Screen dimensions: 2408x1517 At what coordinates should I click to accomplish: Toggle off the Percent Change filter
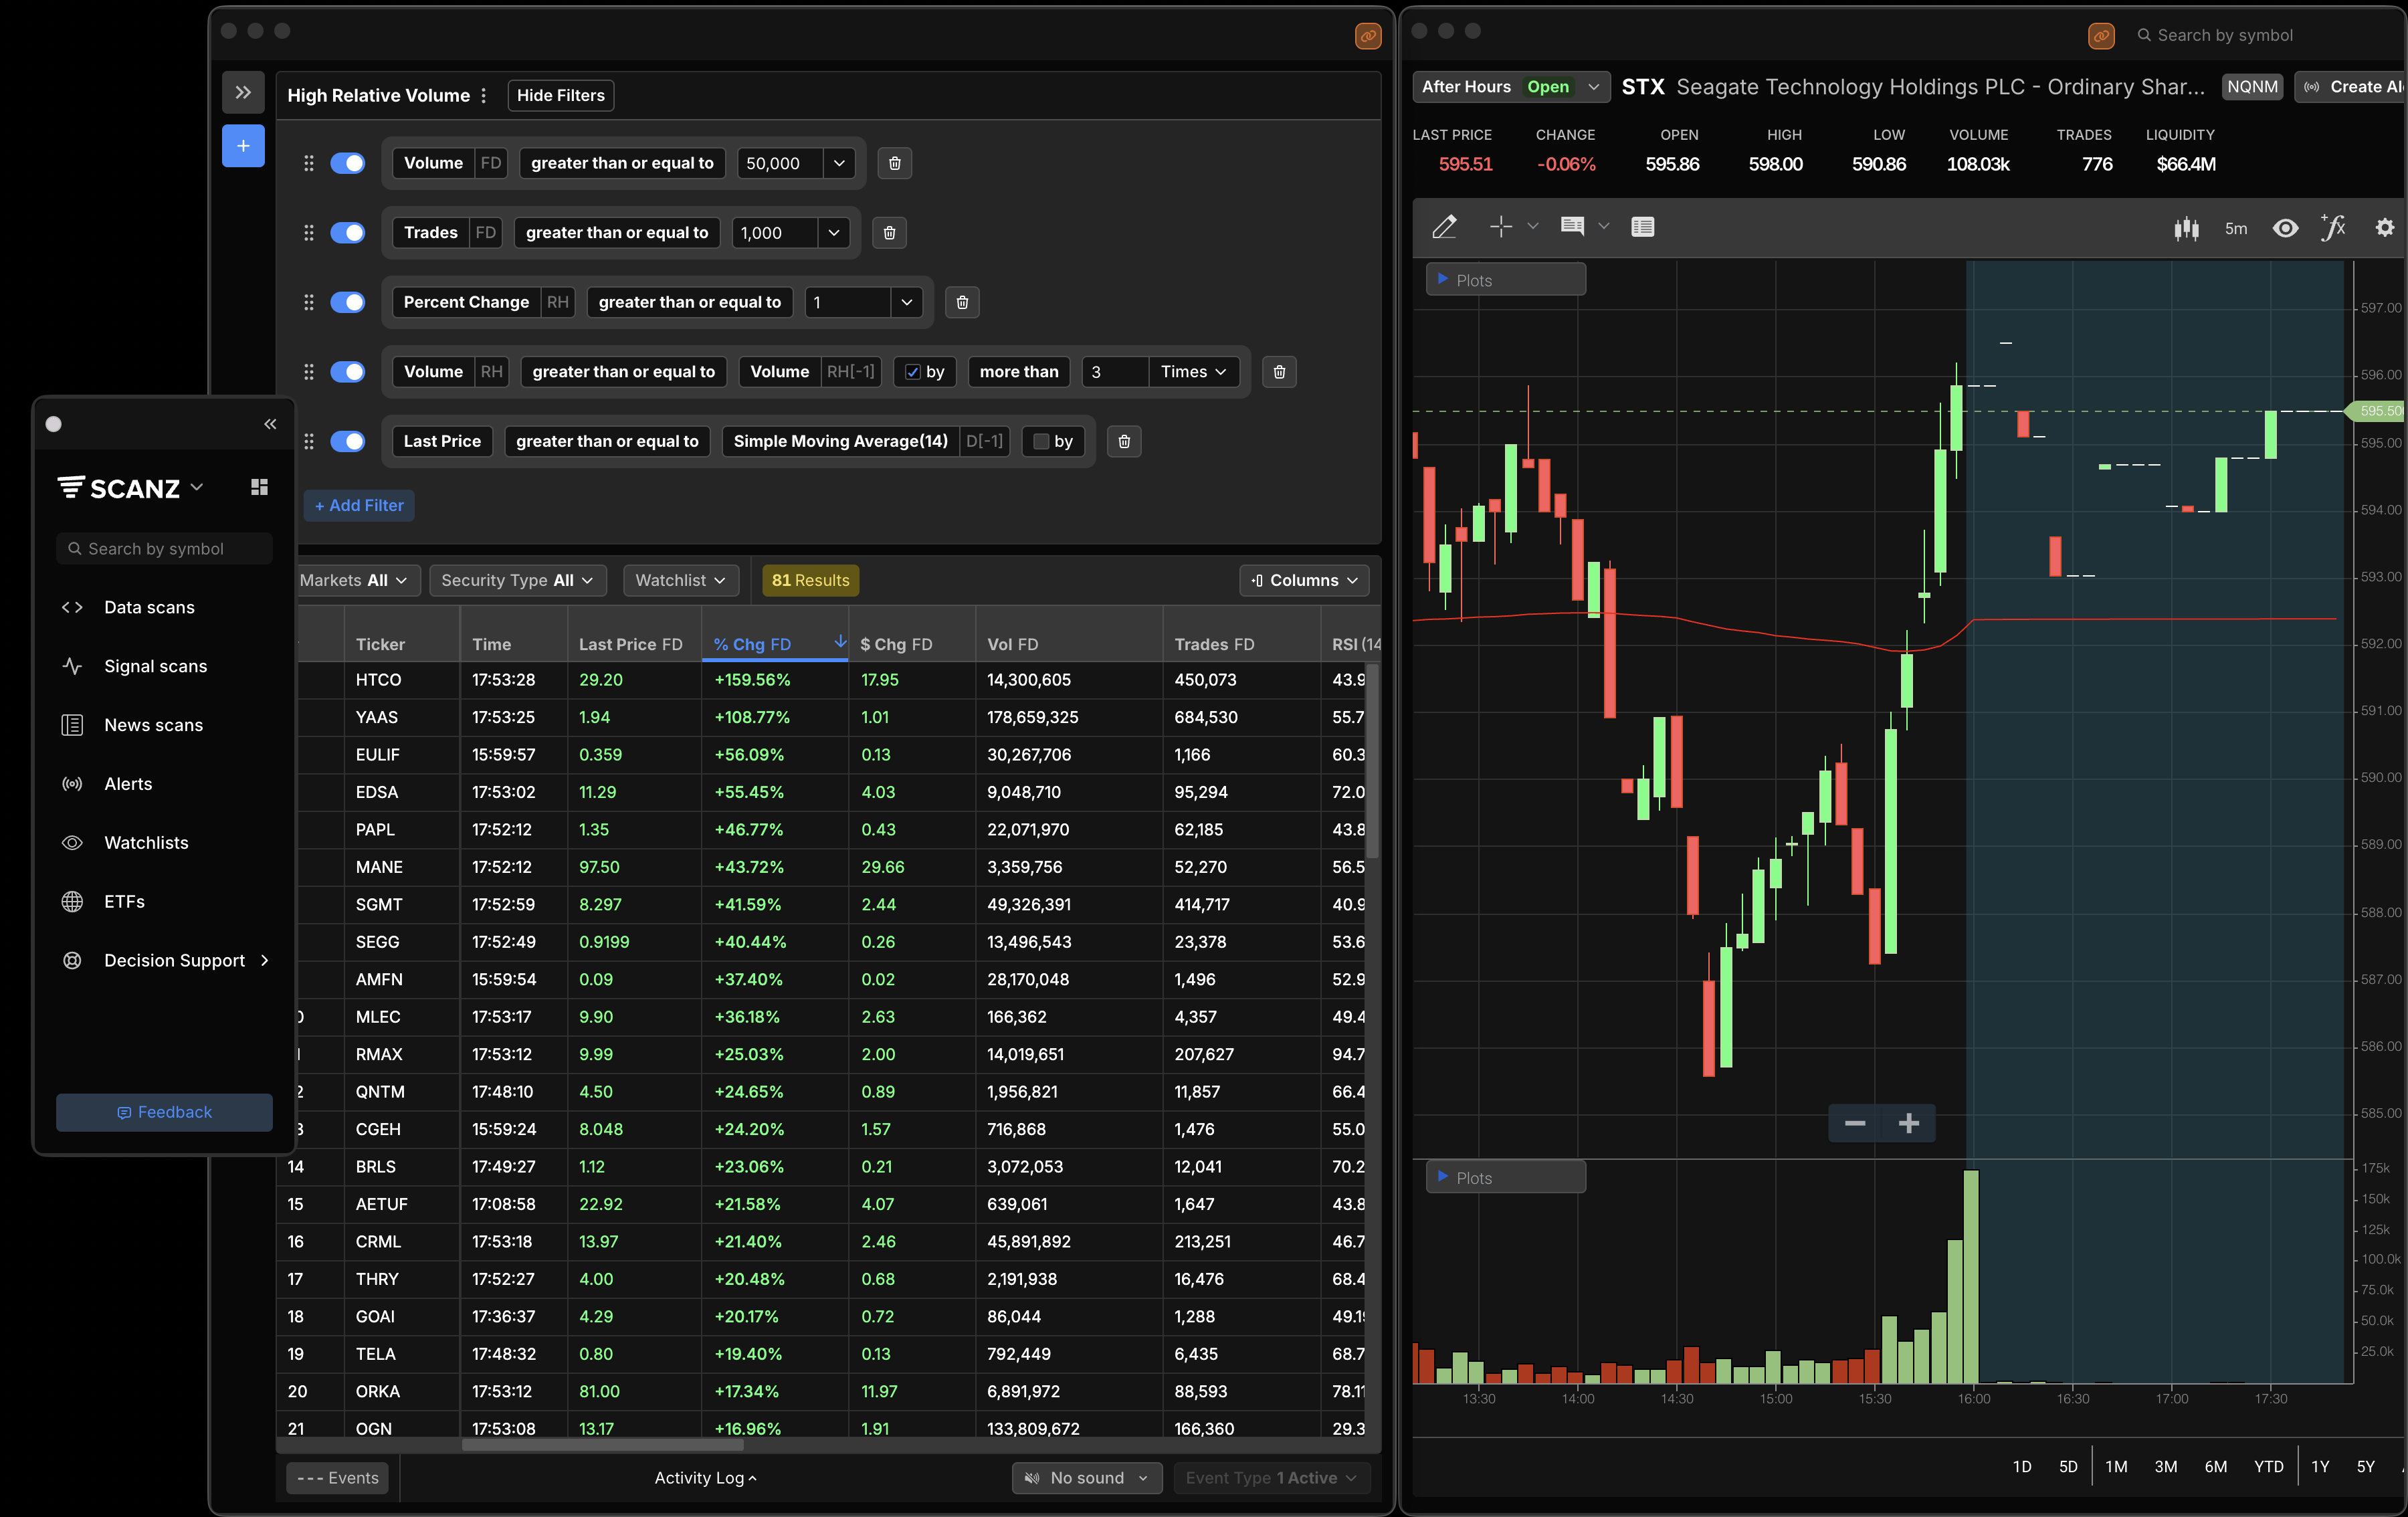point(348,302)
